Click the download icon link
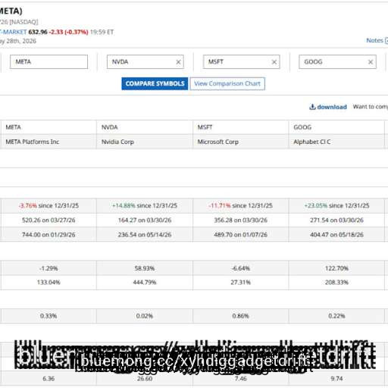388x388 pixels. click(x=328, y=107)
